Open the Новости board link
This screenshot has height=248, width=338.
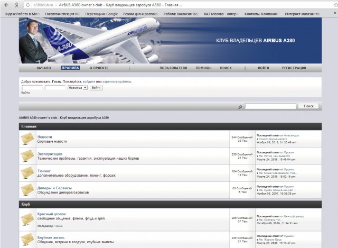coord(44,137)
